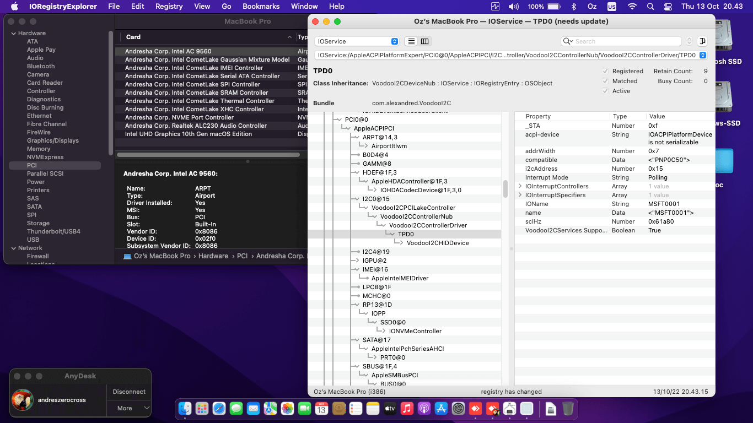Switch to the column browser view icon
753x423 pixels.
[424, 41]
